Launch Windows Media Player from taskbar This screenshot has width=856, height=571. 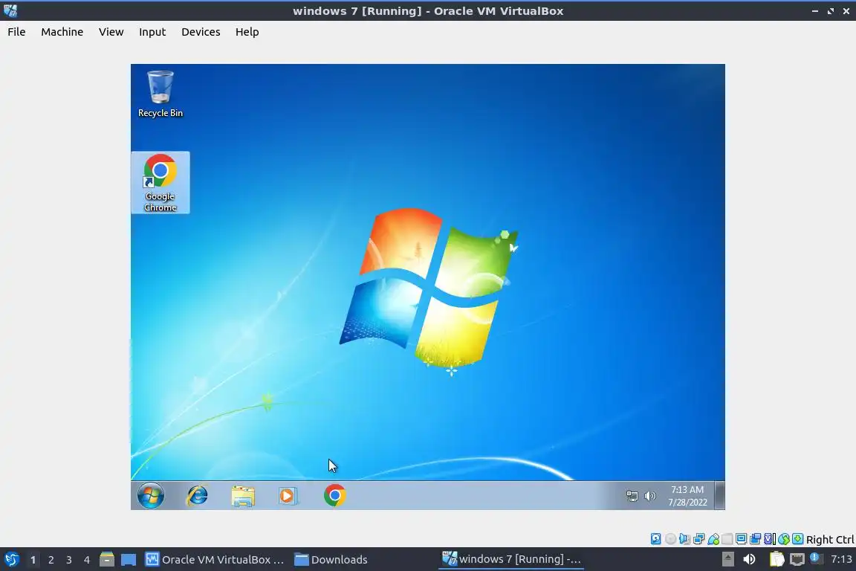288,496
